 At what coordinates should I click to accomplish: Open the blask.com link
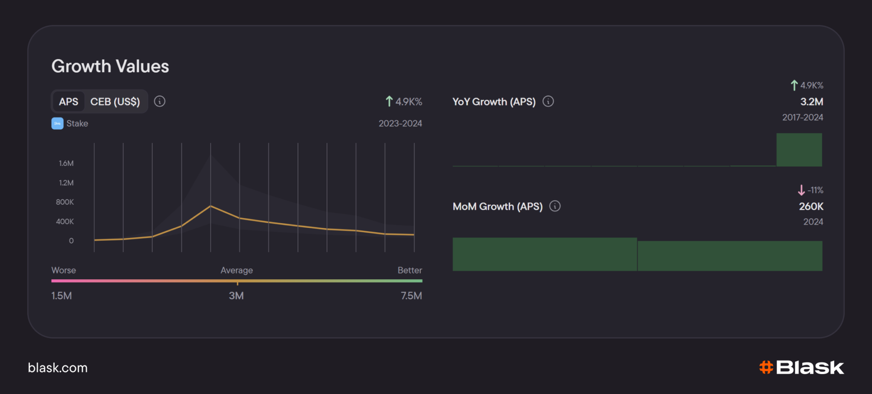[x=58, y=368]
